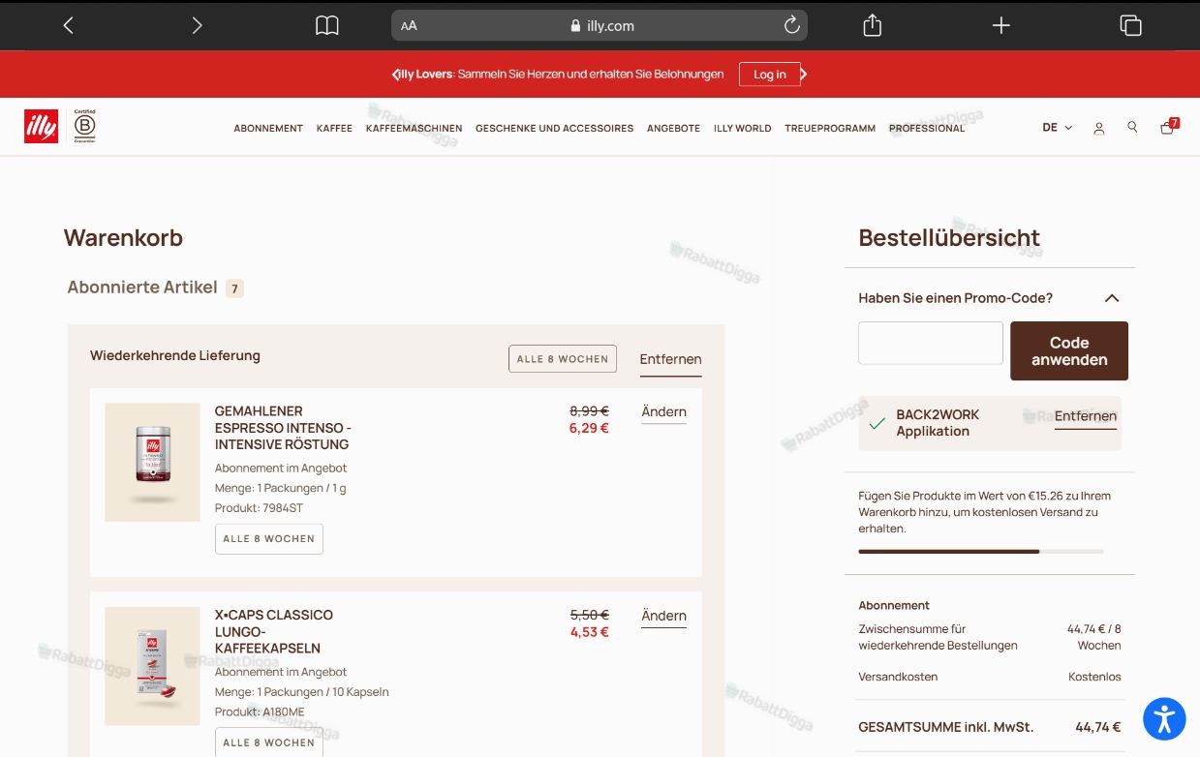Remove the BACK2WORK promo code

pos(1086,416)
